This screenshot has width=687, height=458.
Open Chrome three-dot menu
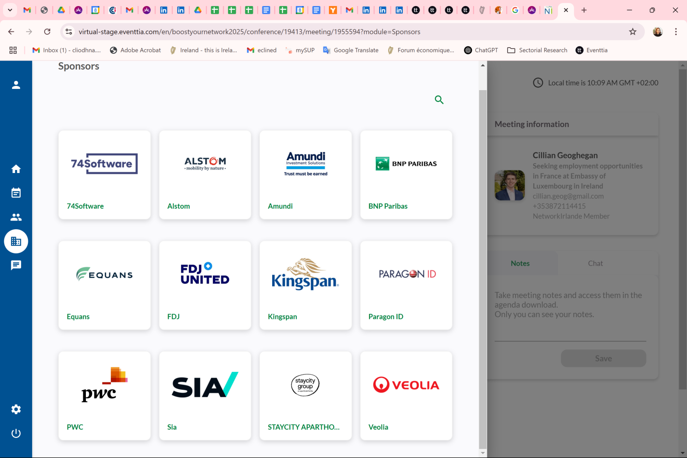[x=676, y=32]
